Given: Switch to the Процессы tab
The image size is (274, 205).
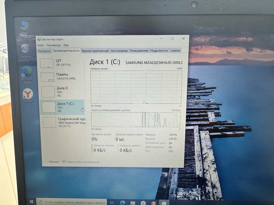Looking at the screenshot, I should click(44, 51).
